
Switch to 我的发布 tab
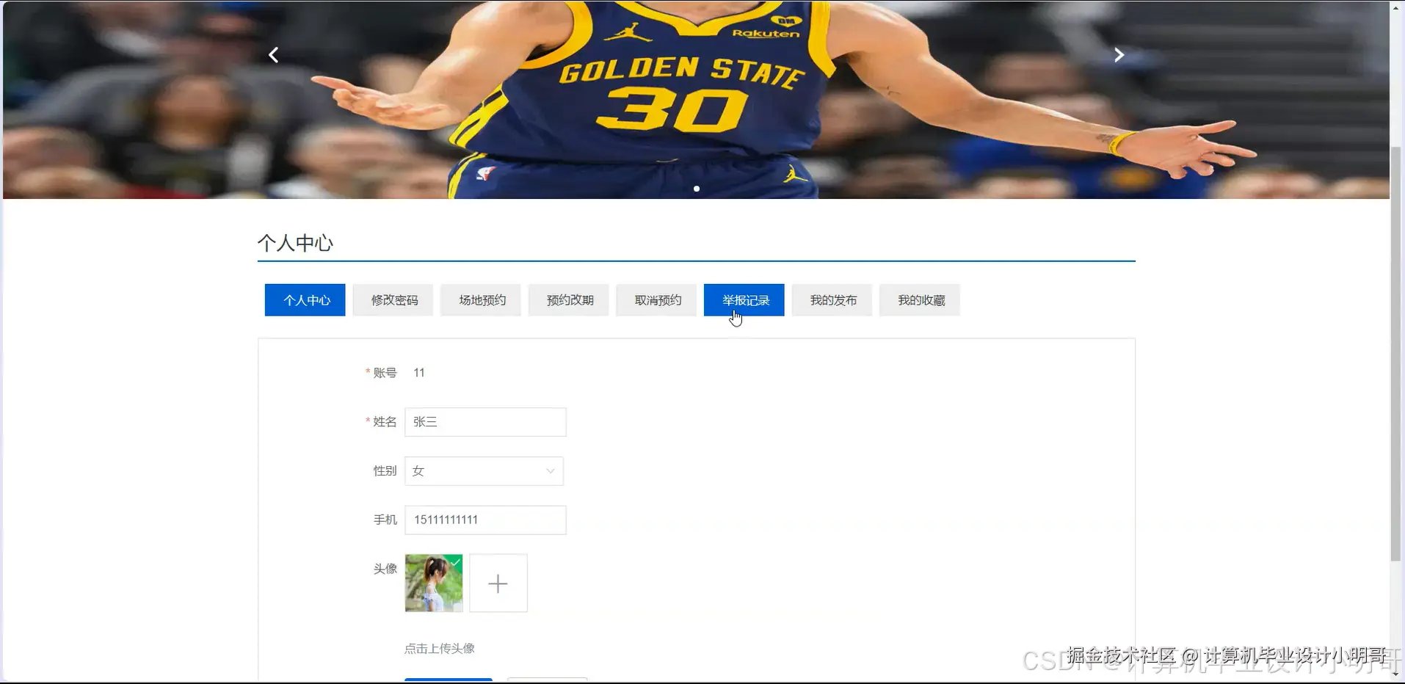click(x=832, y=300)
